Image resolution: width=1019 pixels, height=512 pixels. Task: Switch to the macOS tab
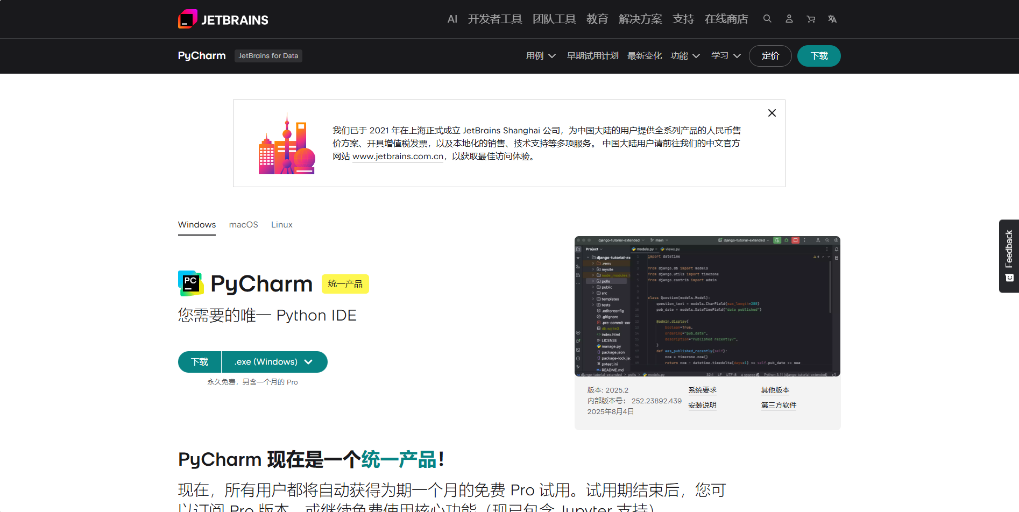click(x=244, y=225)
